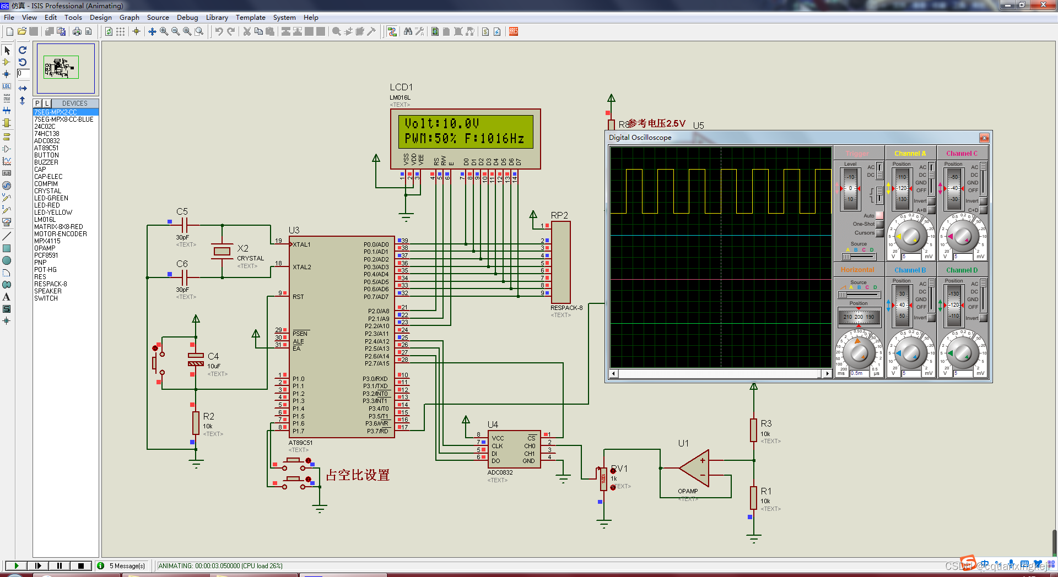
Task: Select the 2D Graphics Circle tool
Action: [7, 260]
